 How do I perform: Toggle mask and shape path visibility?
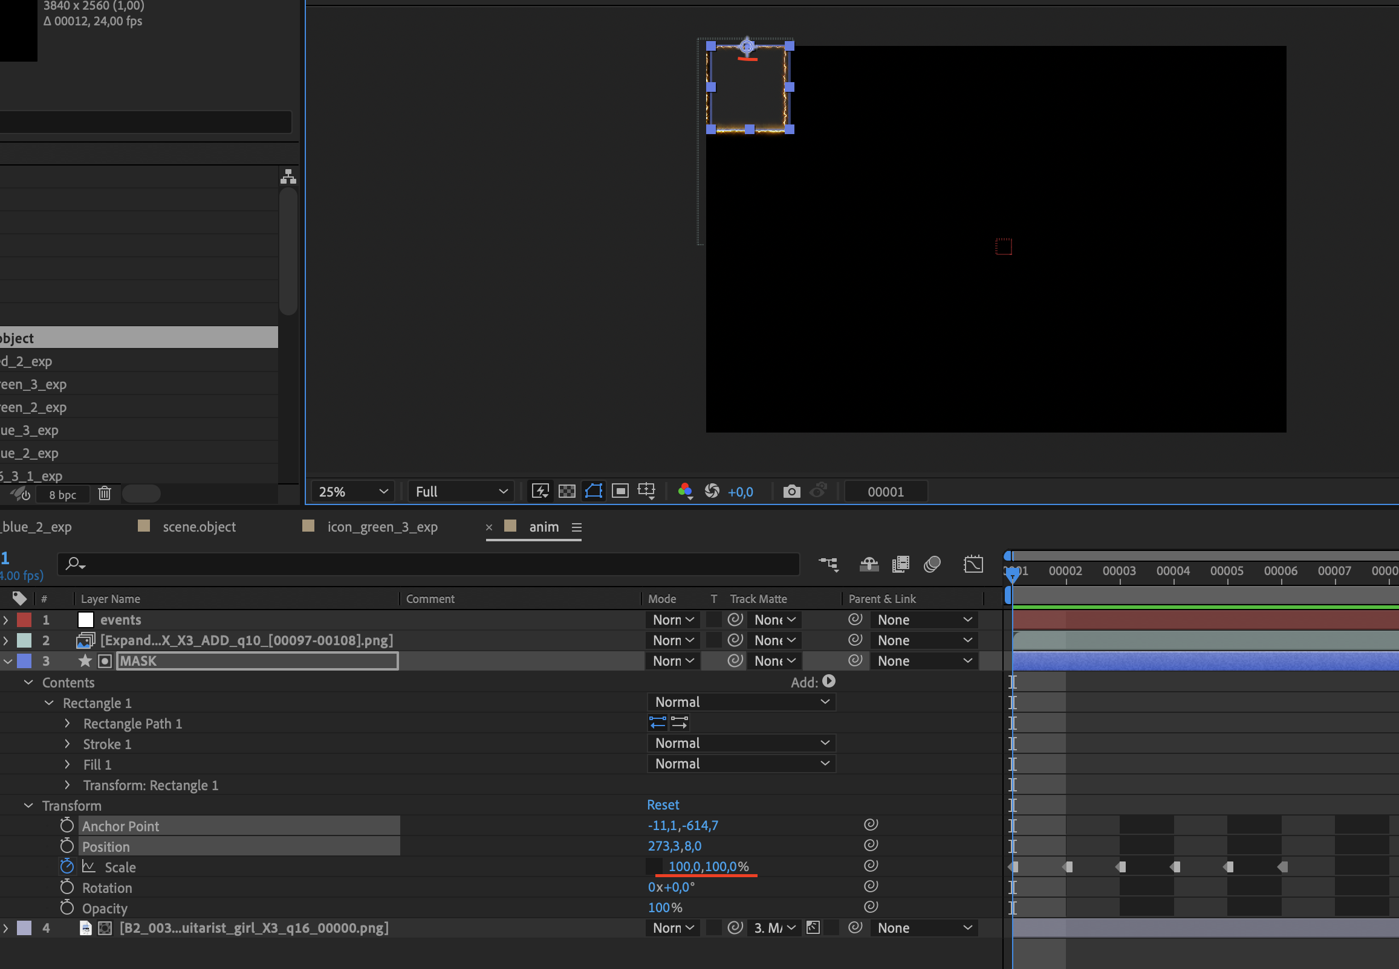click(594, 491)
